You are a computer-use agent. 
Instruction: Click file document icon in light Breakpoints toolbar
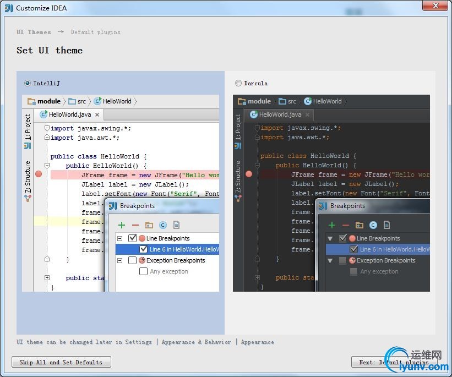coord(176,225)
